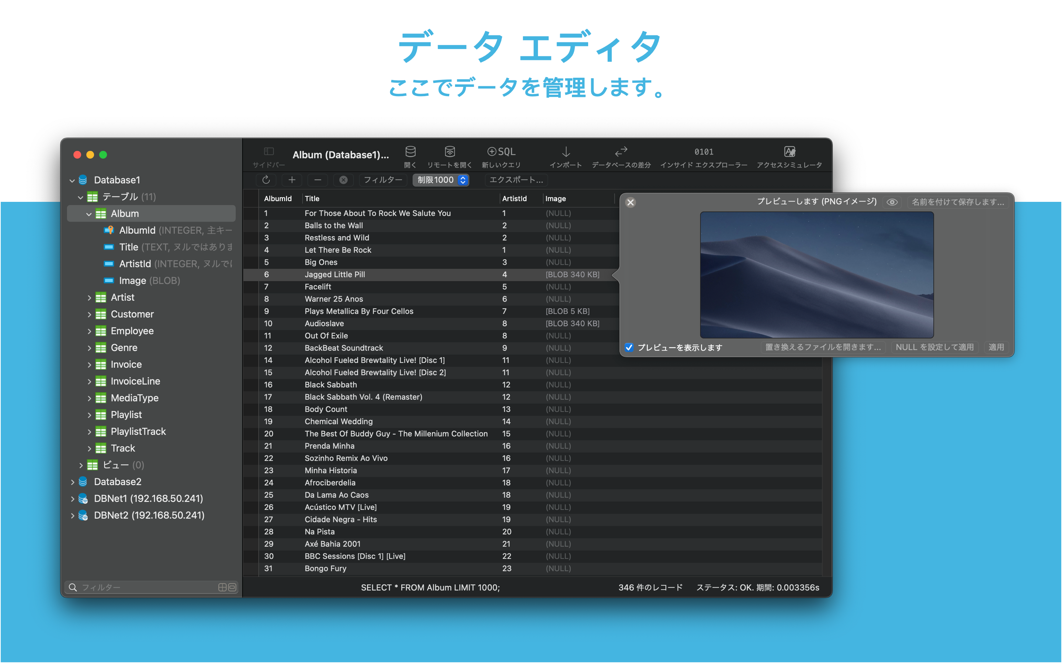Screen dimensions: 1062x663
Task: Toggle the sidebar visibility icon
Action: point(268,152)
